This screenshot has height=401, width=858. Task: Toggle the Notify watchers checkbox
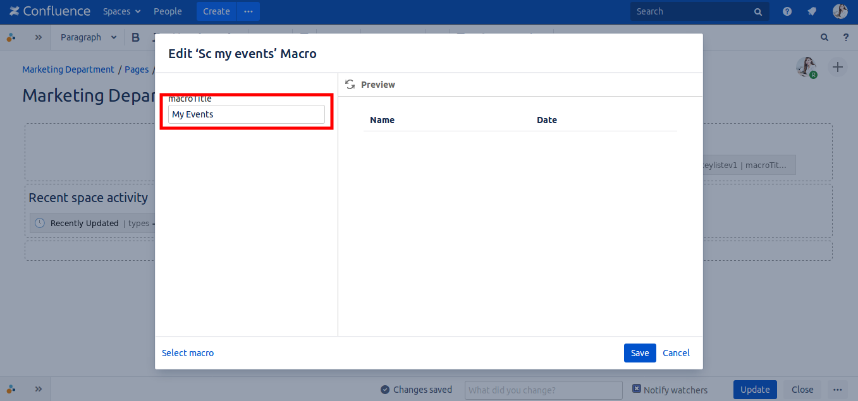[637, 389]
